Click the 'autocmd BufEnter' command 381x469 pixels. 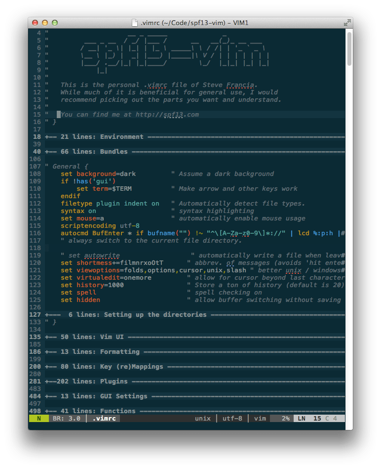click(92, 233)
